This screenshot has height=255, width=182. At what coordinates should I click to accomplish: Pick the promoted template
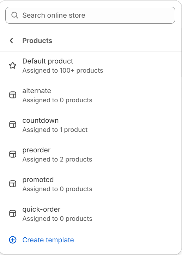pos(90,184)
